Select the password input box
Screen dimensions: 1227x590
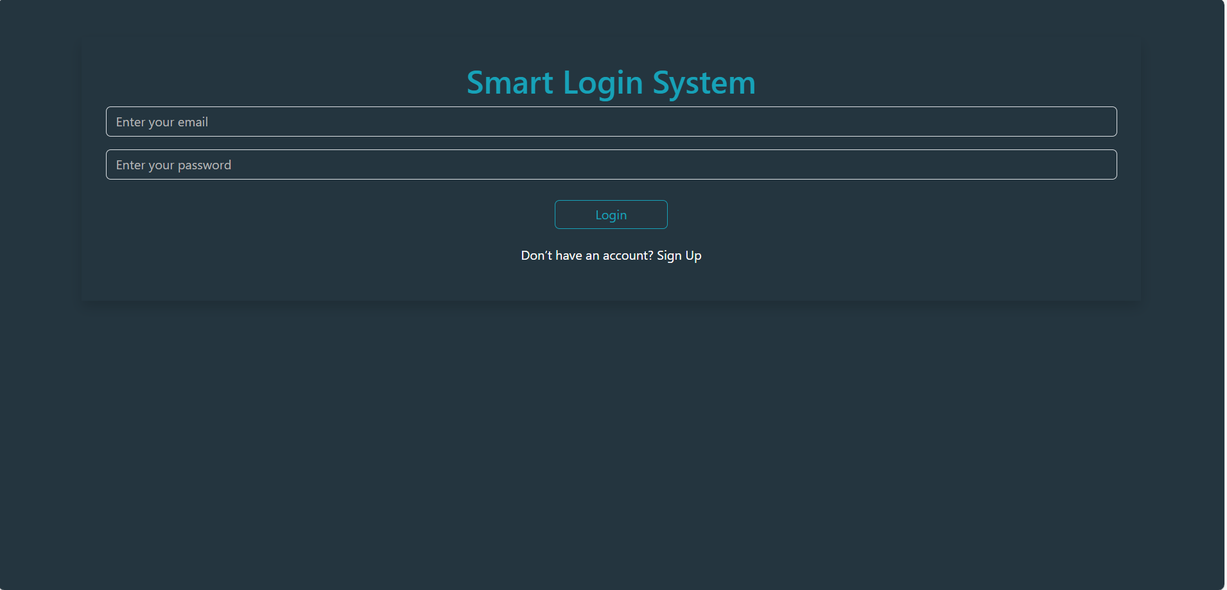[611, 165]
